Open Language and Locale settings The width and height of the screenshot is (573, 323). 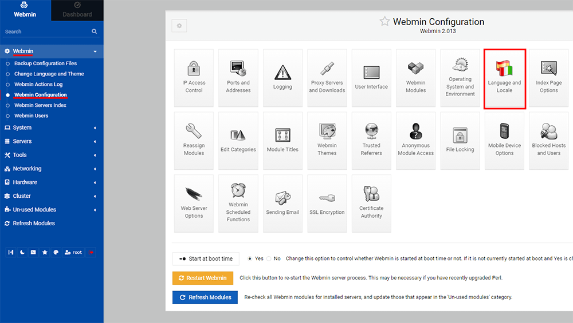click(505, 79)
